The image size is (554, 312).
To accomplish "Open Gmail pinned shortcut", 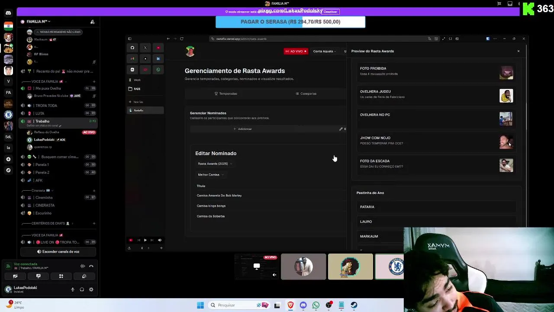I will pos(132,58).
